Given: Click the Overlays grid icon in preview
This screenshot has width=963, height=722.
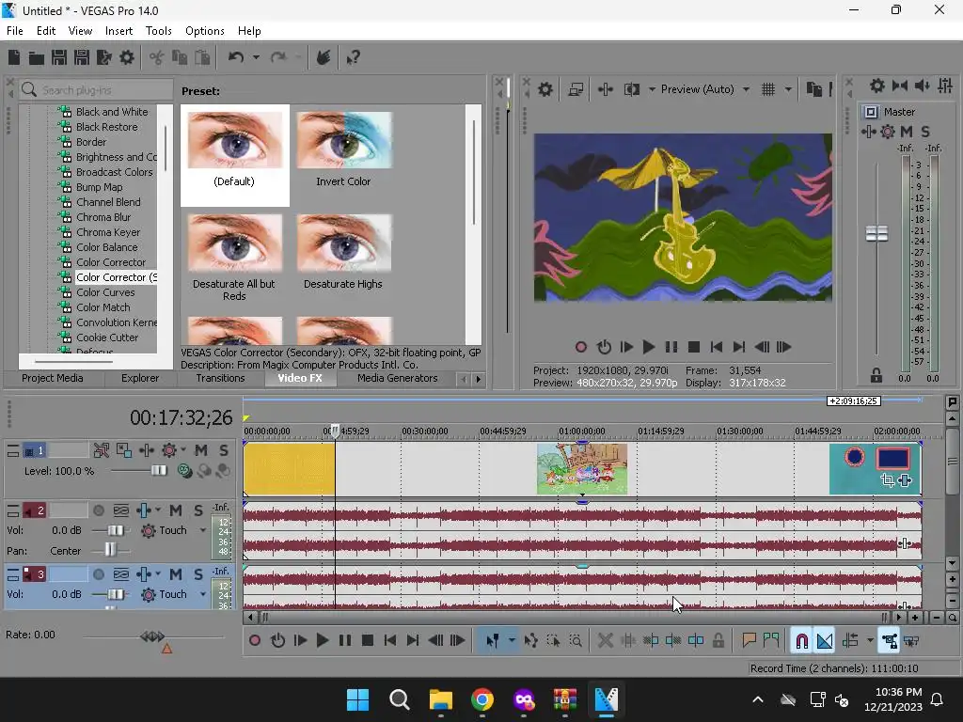Looking at the screenshot, I should tap(768, 89).
